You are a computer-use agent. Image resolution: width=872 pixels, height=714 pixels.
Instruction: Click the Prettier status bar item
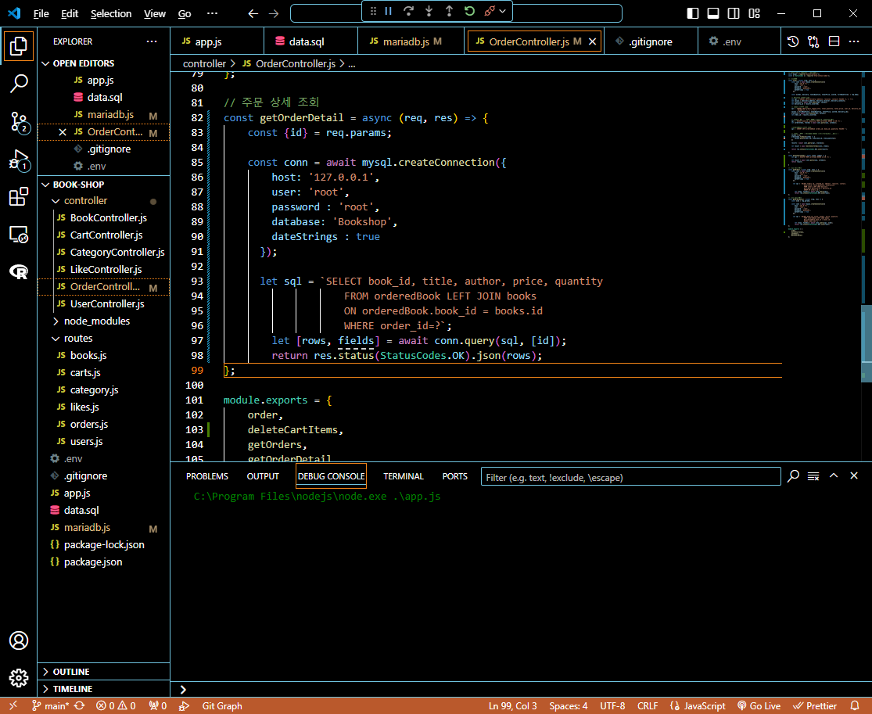tap(815, 706)
